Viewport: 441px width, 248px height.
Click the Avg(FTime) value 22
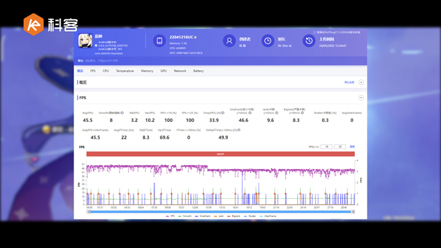[x=124, y=137]
